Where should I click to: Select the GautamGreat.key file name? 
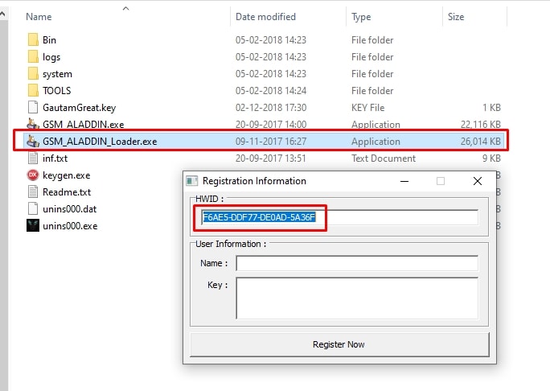point(80,108)
